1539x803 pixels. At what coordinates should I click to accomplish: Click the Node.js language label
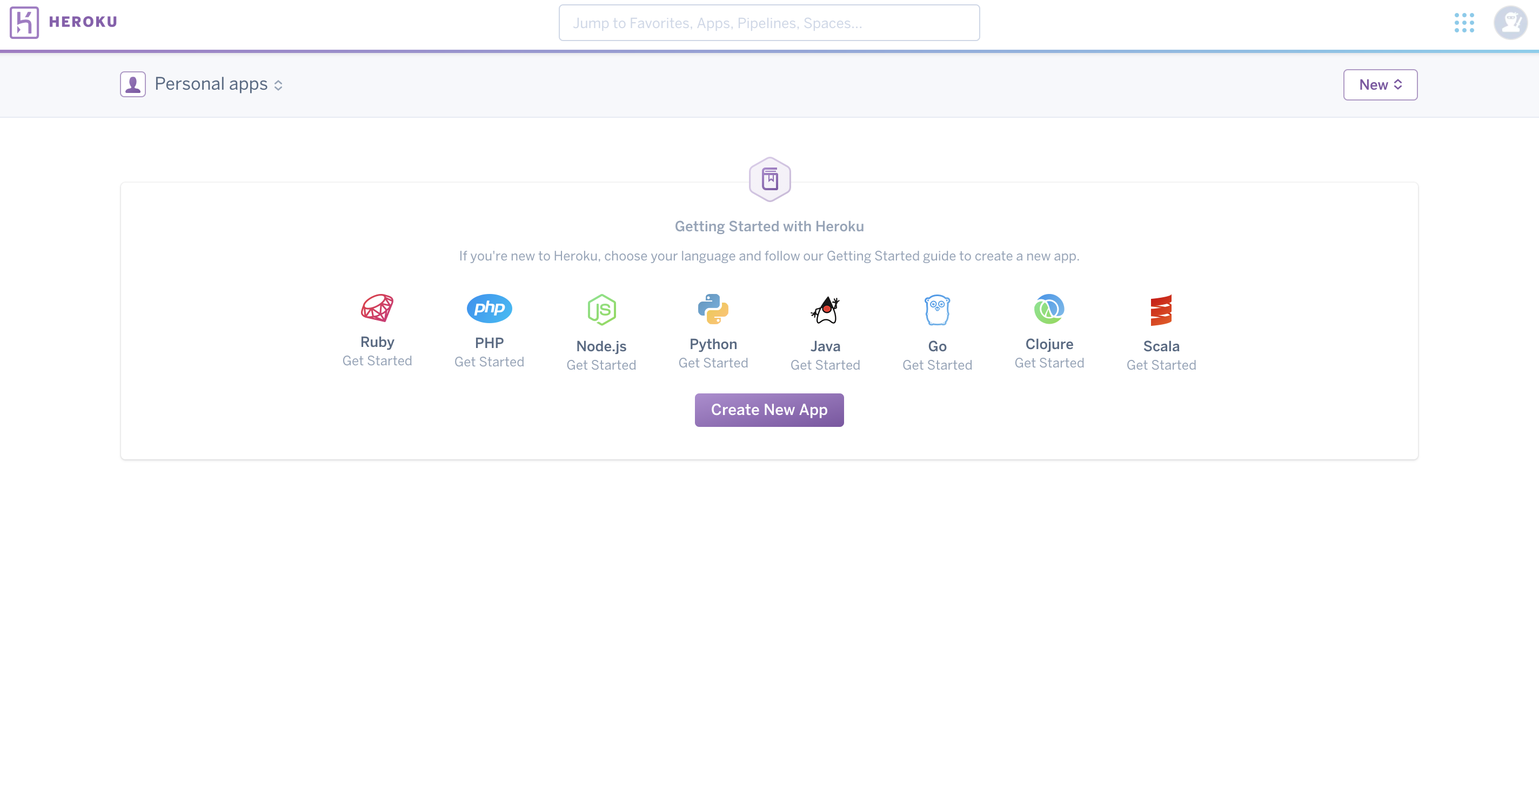pyautogui.click(x=601, y=346)
